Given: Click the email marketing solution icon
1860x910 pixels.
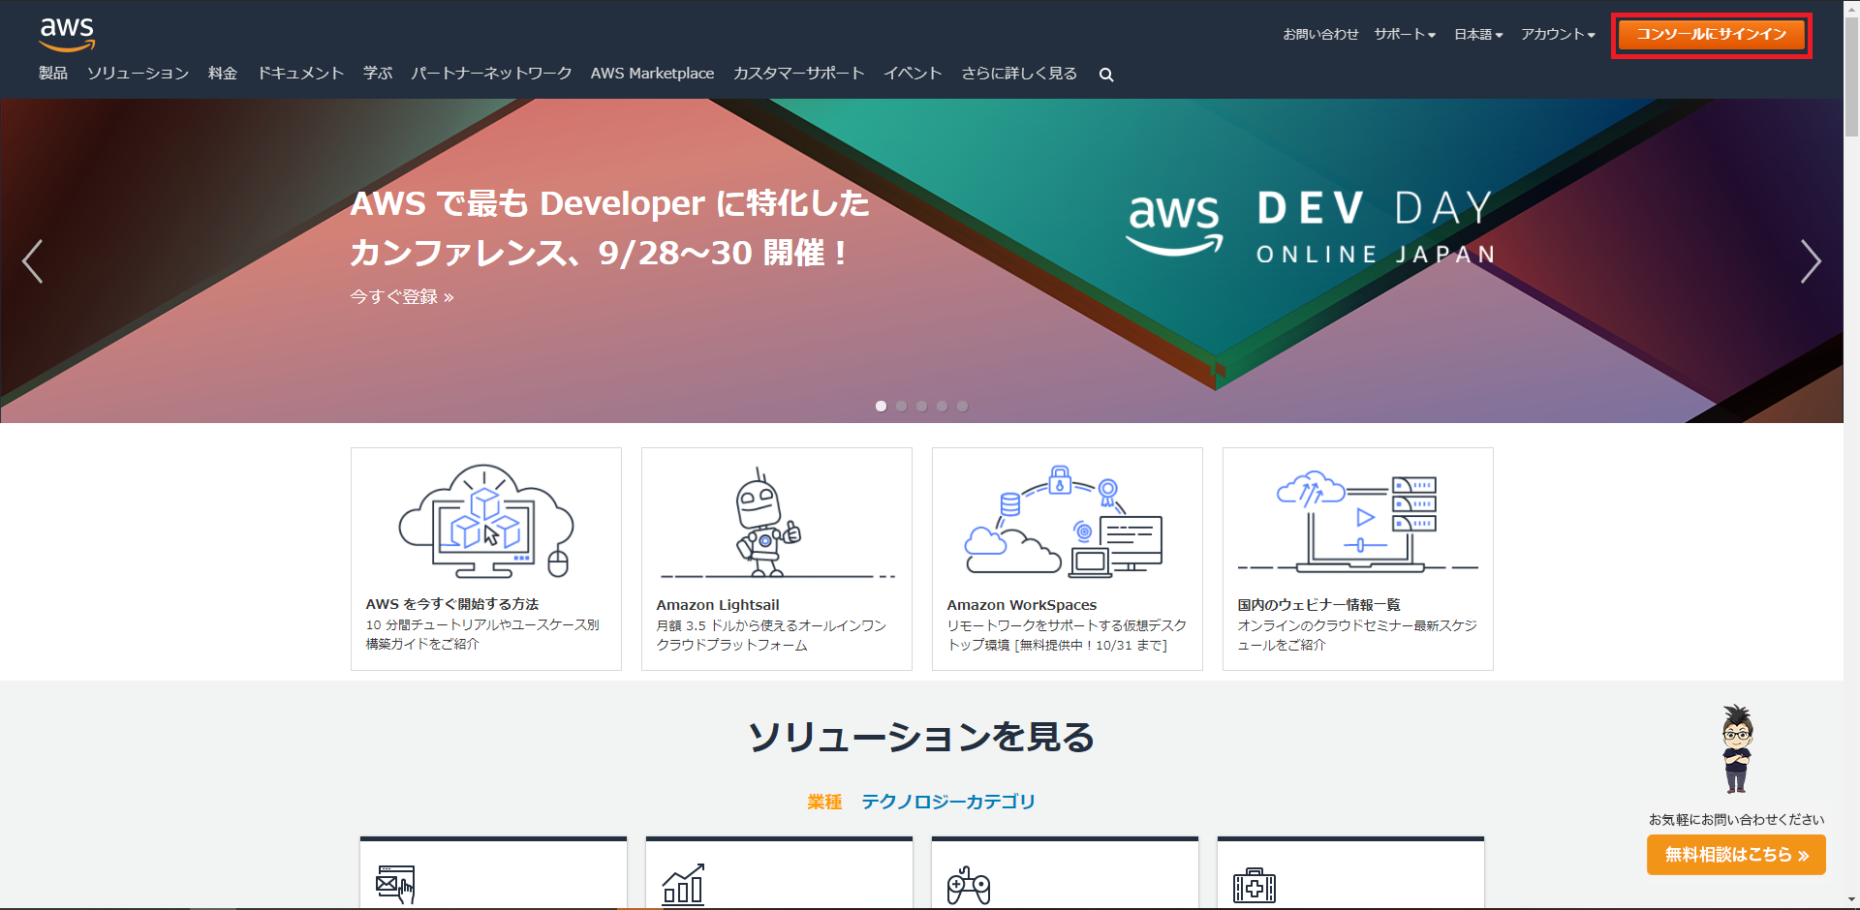Looking at the screenshot, I should click(x=395, y=884).
